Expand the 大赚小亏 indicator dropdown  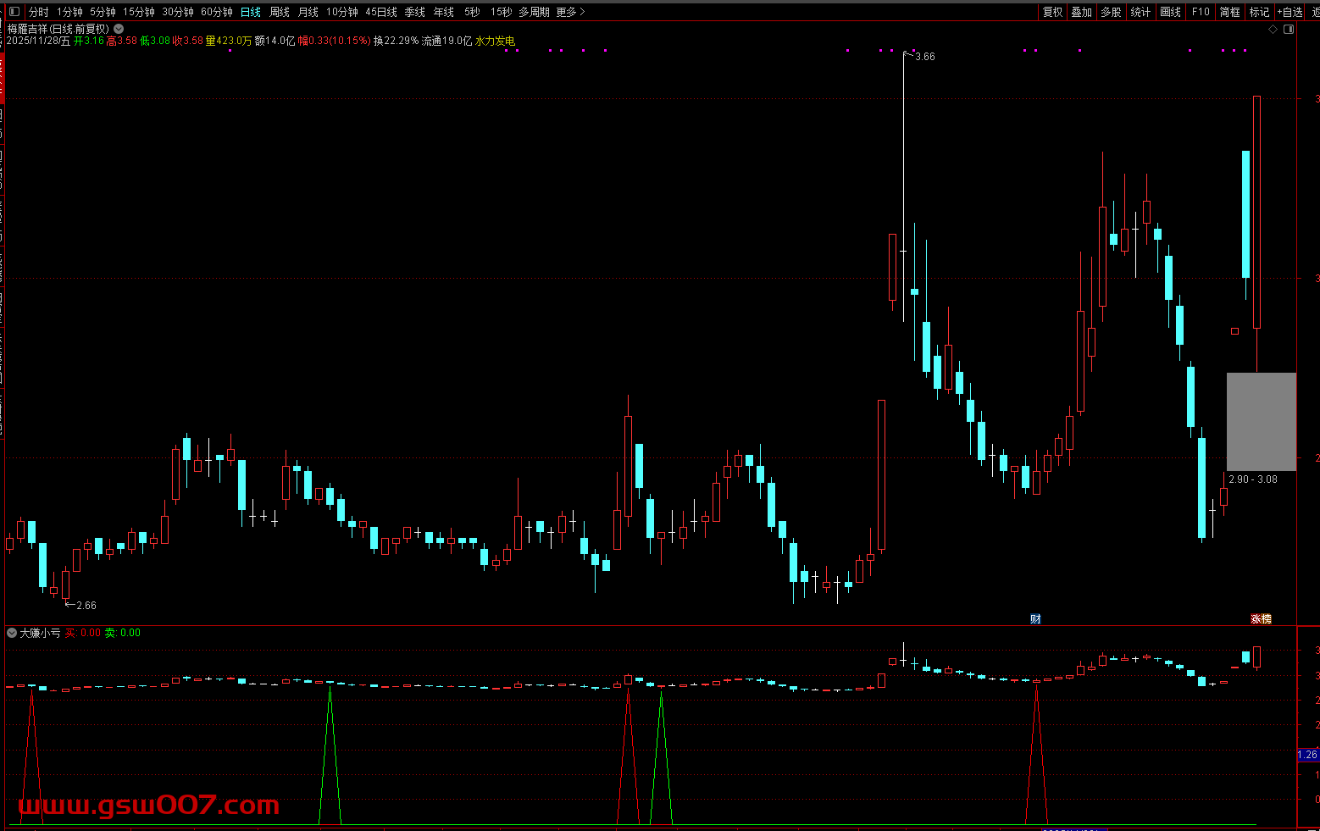[12, 633]
